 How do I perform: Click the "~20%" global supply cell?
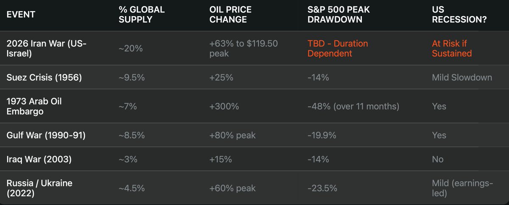[x=131, y=48]
